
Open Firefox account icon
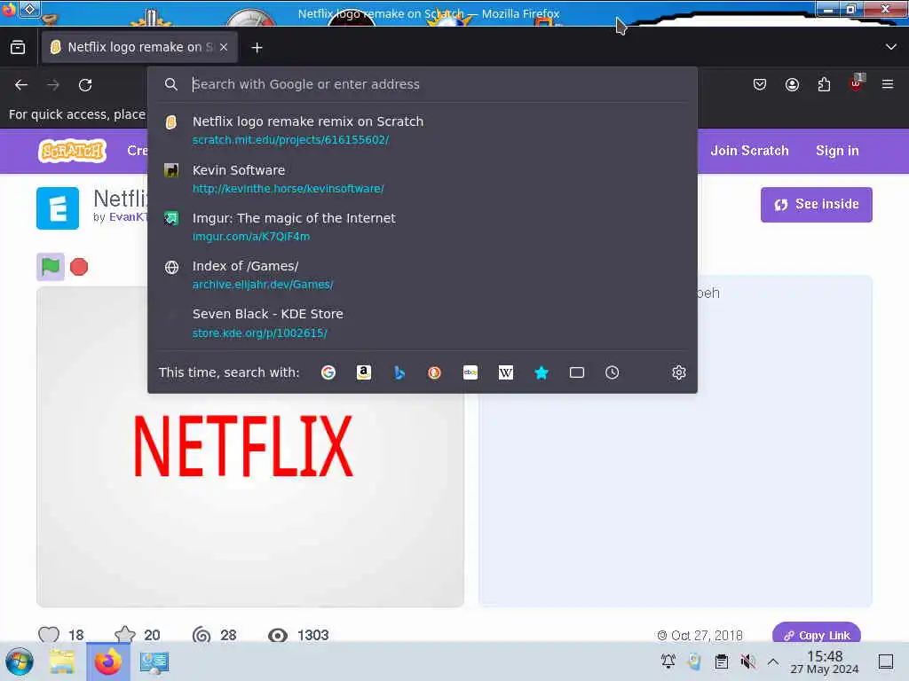coord(792,84)
